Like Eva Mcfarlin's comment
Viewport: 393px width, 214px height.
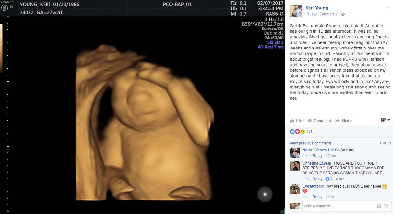pos(306,197)
